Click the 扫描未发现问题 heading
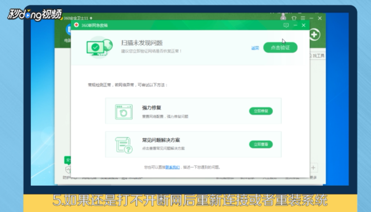 [142, 43]
